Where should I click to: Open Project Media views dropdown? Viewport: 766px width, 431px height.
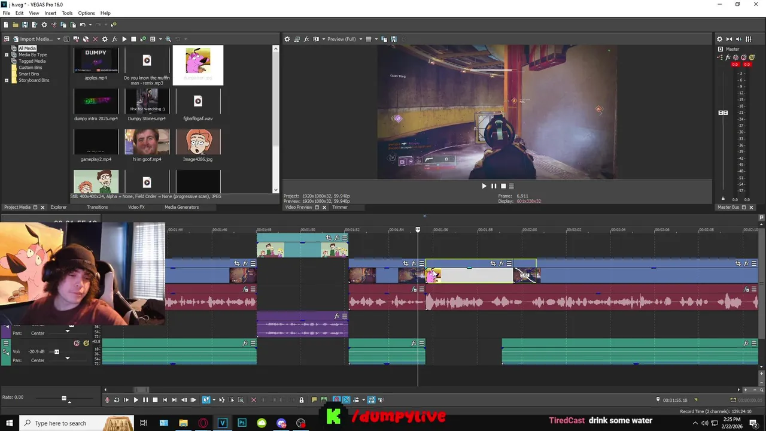(160, 39)
